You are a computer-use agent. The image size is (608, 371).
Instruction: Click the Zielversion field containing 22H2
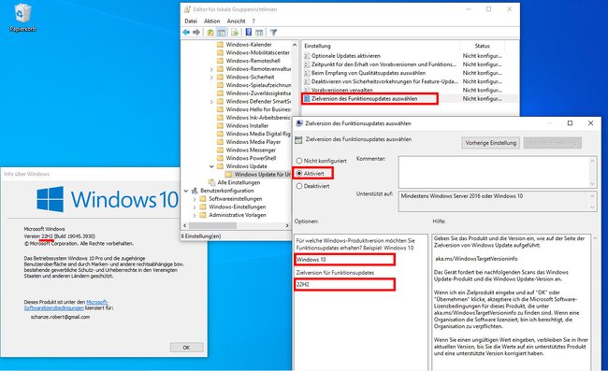point(344,284)
